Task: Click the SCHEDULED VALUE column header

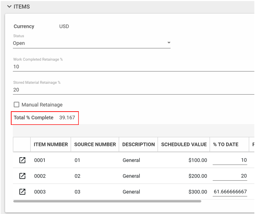Action: (184, 144)
